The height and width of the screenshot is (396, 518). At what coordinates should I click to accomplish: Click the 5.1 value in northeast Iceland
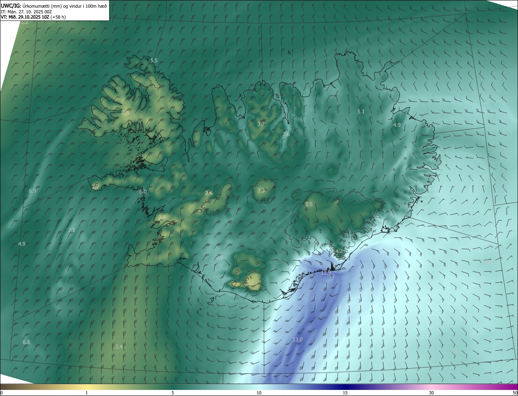361,111
